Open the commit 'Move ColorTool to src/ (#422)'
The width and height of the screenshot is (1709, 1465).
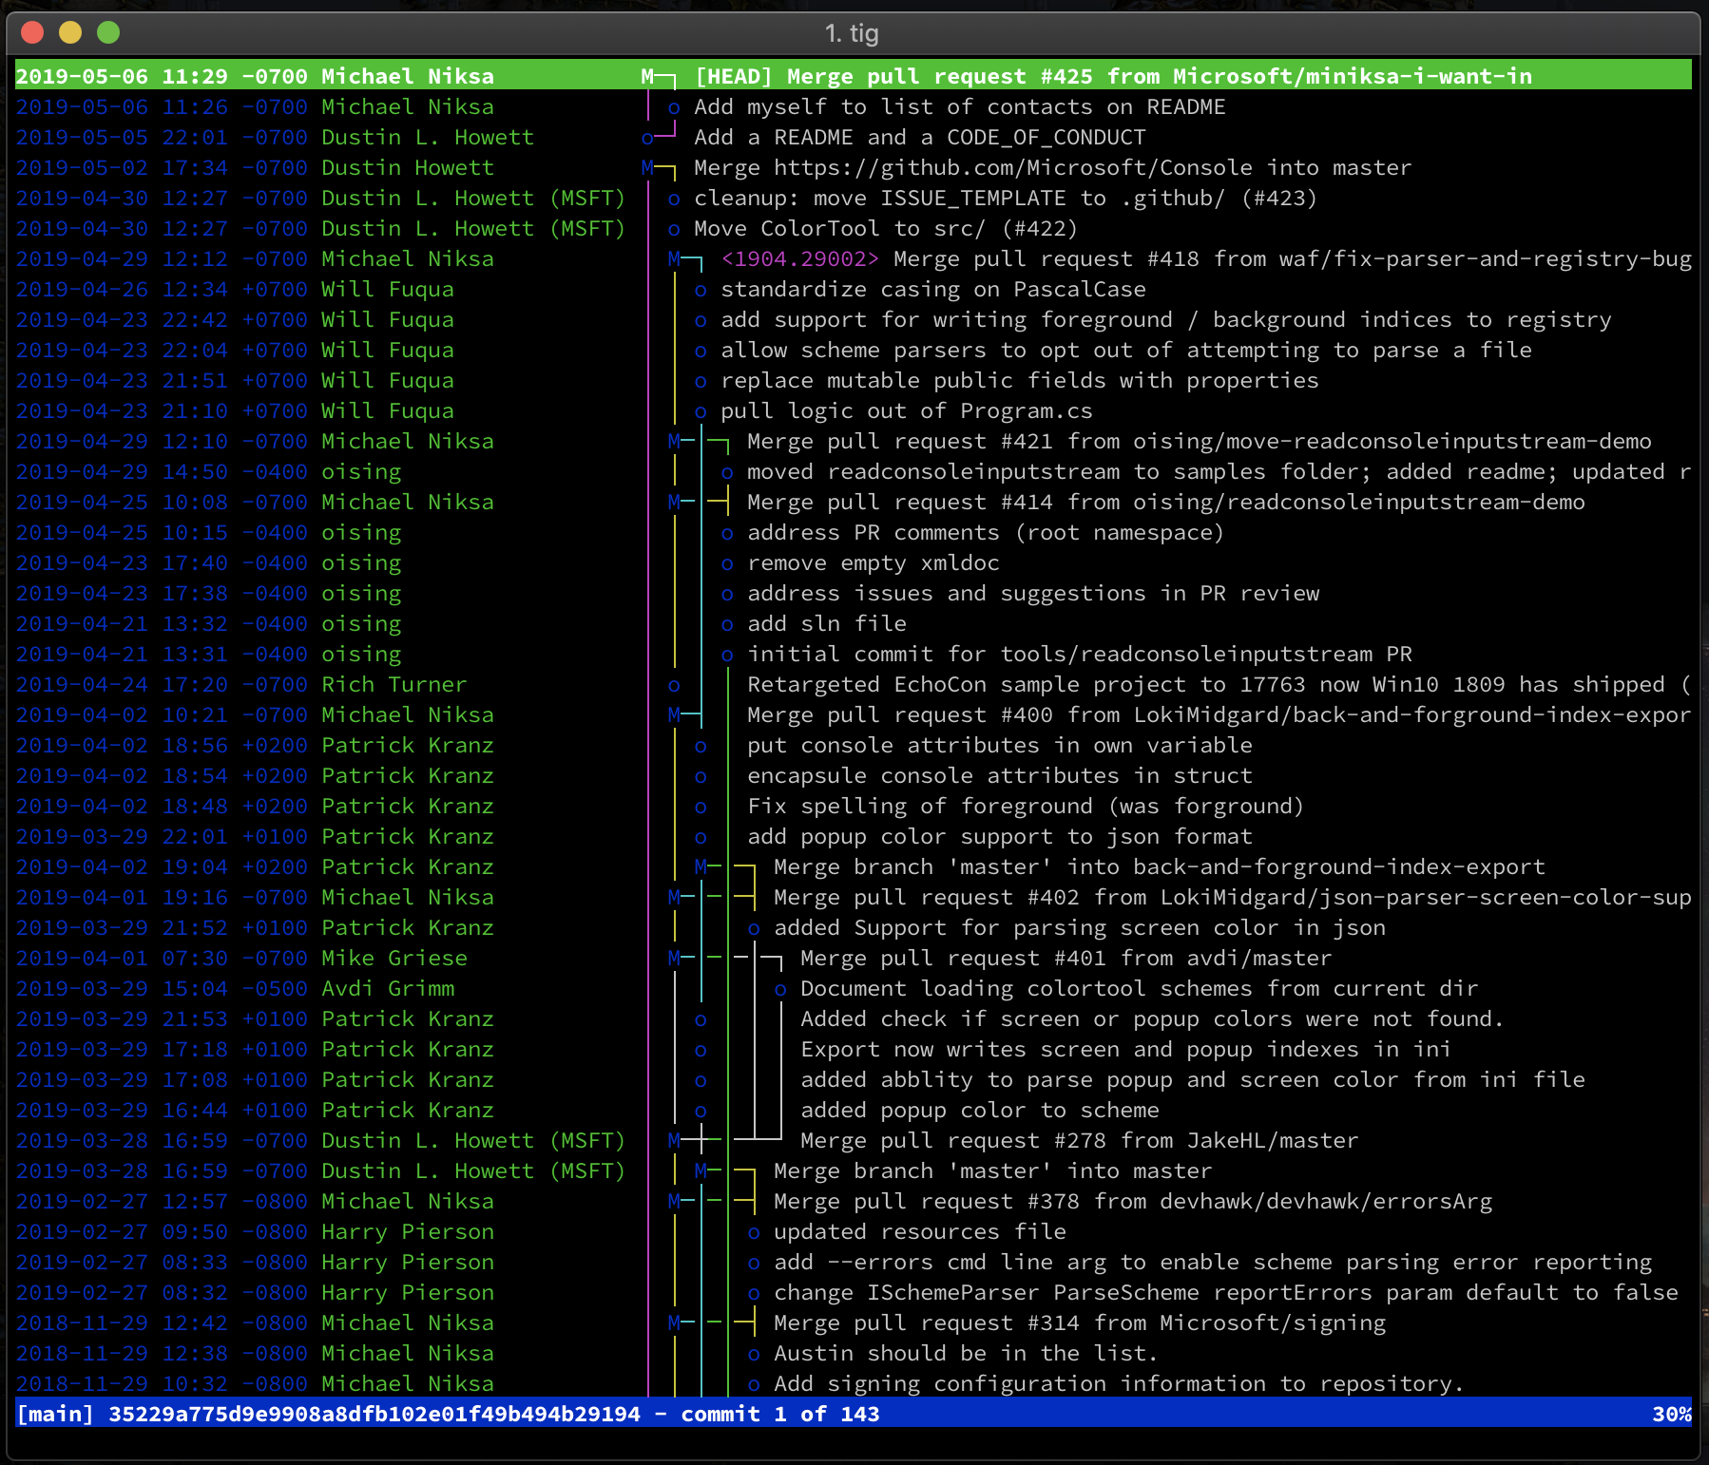[x=884, y=228]
